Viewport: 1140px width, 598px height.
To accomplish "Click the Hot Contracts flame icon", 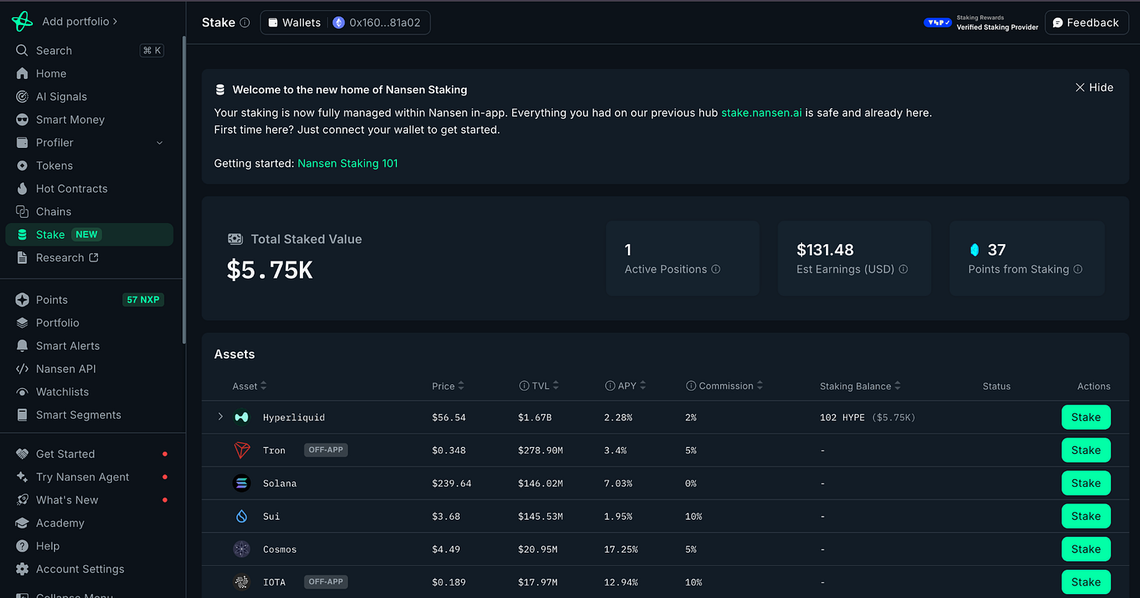I will tap(22, 189).
